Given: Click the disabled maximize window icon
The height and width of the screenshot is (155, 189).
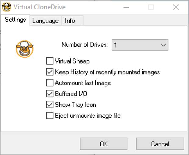Looking at the screenshot, I should pyautogui.click(x=151, y=7).
